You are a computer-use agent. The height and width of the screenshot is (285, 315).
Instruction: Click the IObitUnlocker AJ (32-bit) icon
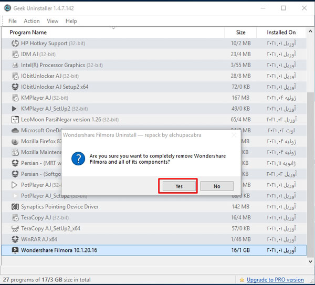tap(15, 76)
